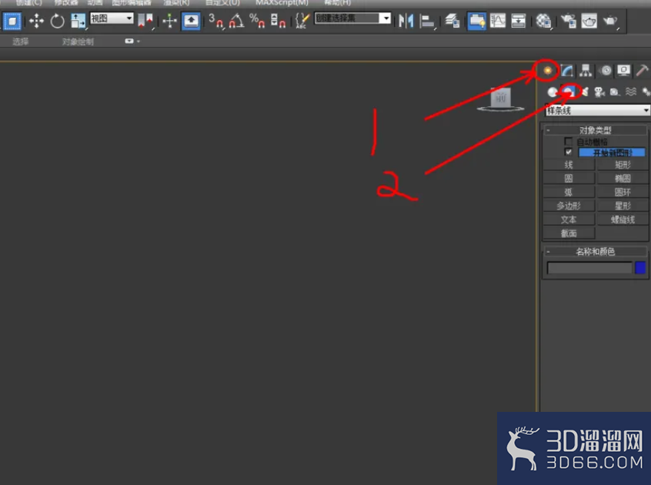Select the Helpers category icon
This screenshot has height=485, width=651.
pos(615,92)
